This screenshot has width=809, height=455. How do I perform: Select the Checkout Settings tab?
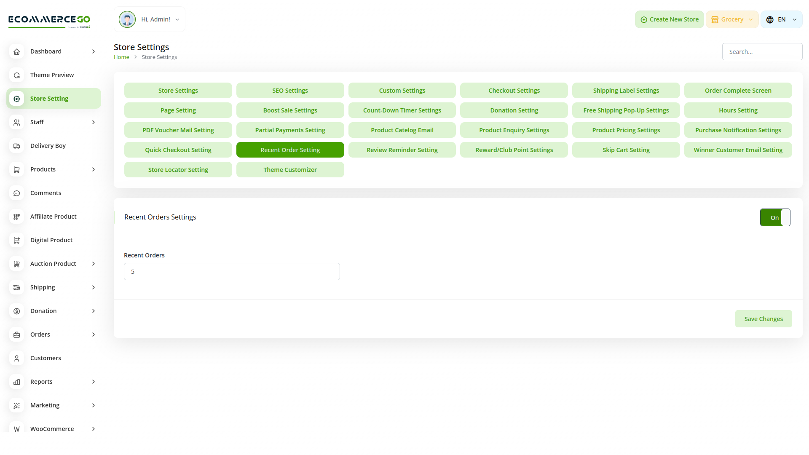coord(514,91)
